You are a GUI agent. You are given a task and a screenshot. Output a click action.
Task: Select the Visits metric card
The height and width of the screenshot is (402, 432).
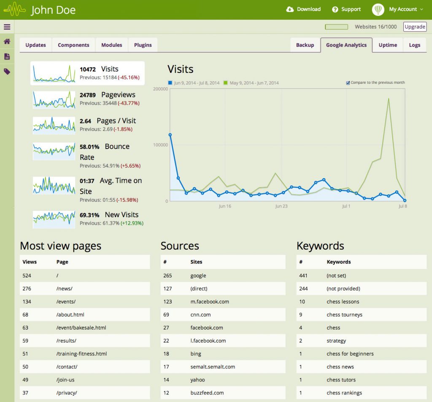coord(87,73)
